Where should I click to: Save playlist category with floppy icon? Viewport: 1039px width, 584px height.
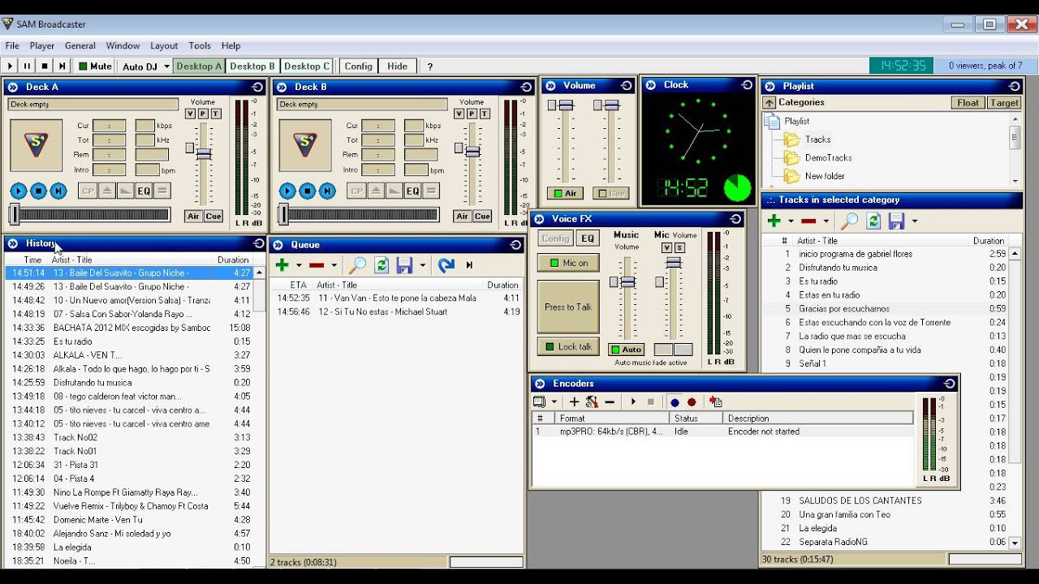click(897, 221)
